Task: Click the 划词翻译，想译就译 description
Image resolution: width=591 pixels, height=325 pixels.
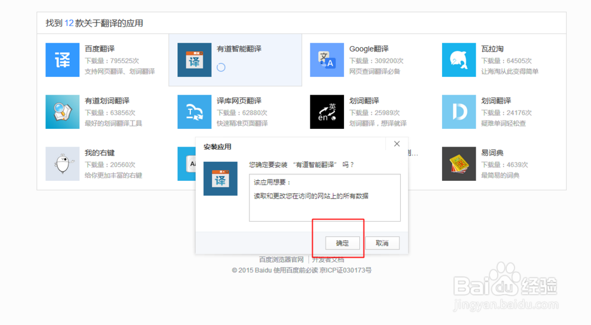Action: click(x=378, y=123)
